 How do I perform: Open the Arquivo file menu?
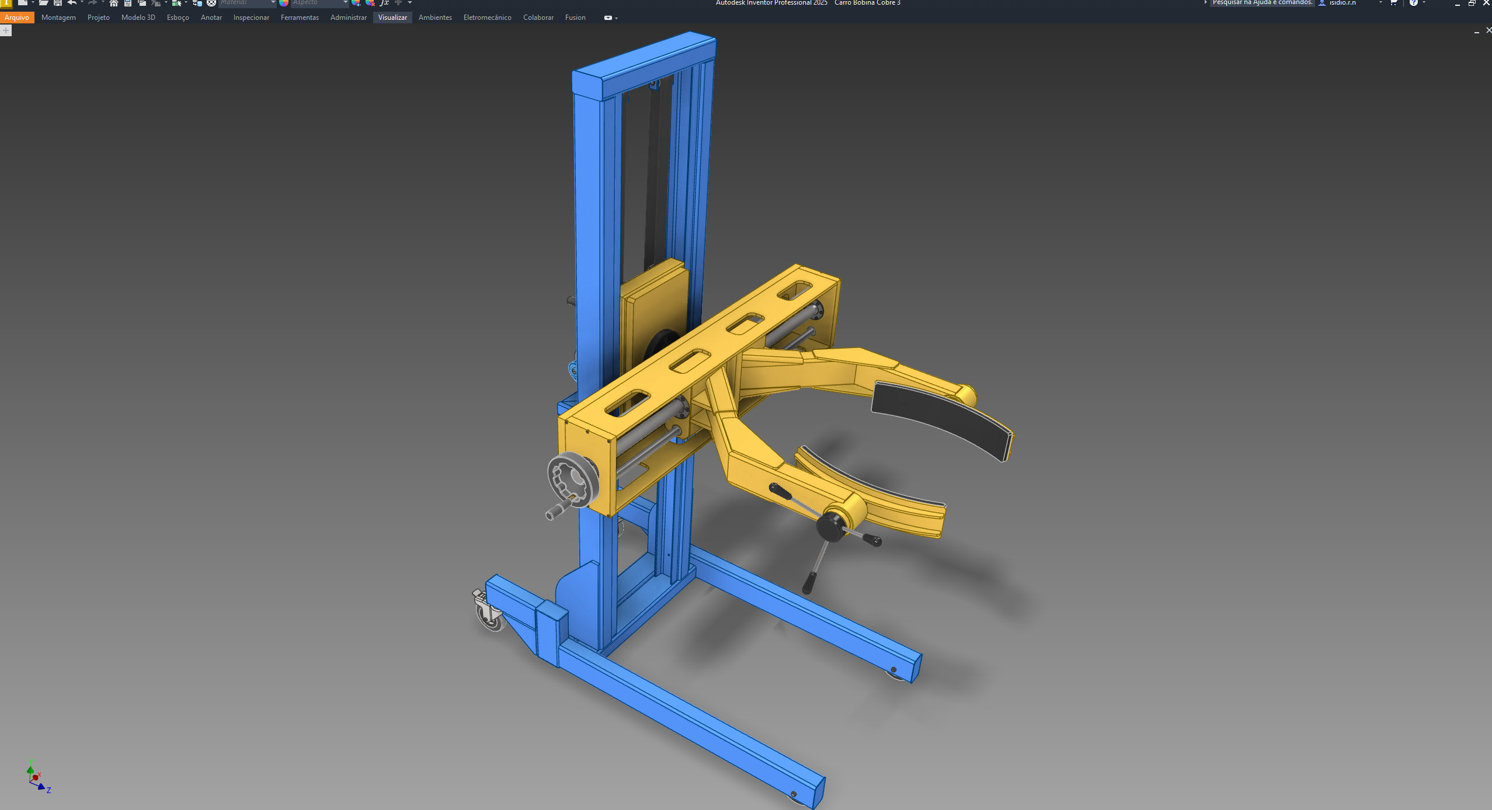click(x=17, y=18)
